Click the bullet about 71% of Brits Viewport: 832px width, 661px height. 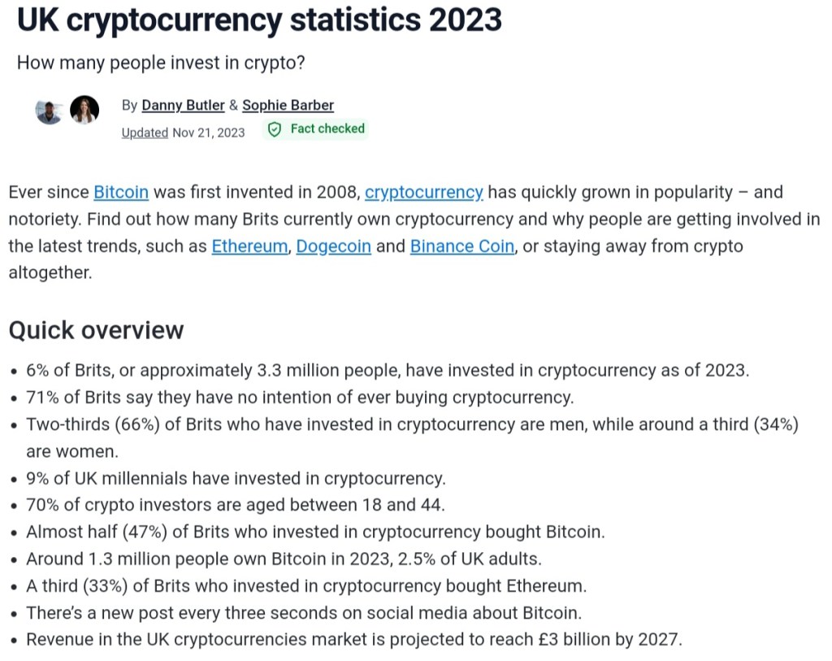tap(300, 398)
